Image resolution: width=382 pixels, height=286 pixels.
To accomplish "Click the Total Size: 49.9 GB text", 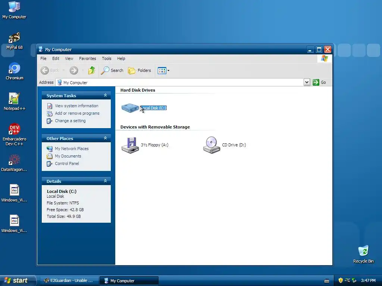I will (x=63, y=216).
